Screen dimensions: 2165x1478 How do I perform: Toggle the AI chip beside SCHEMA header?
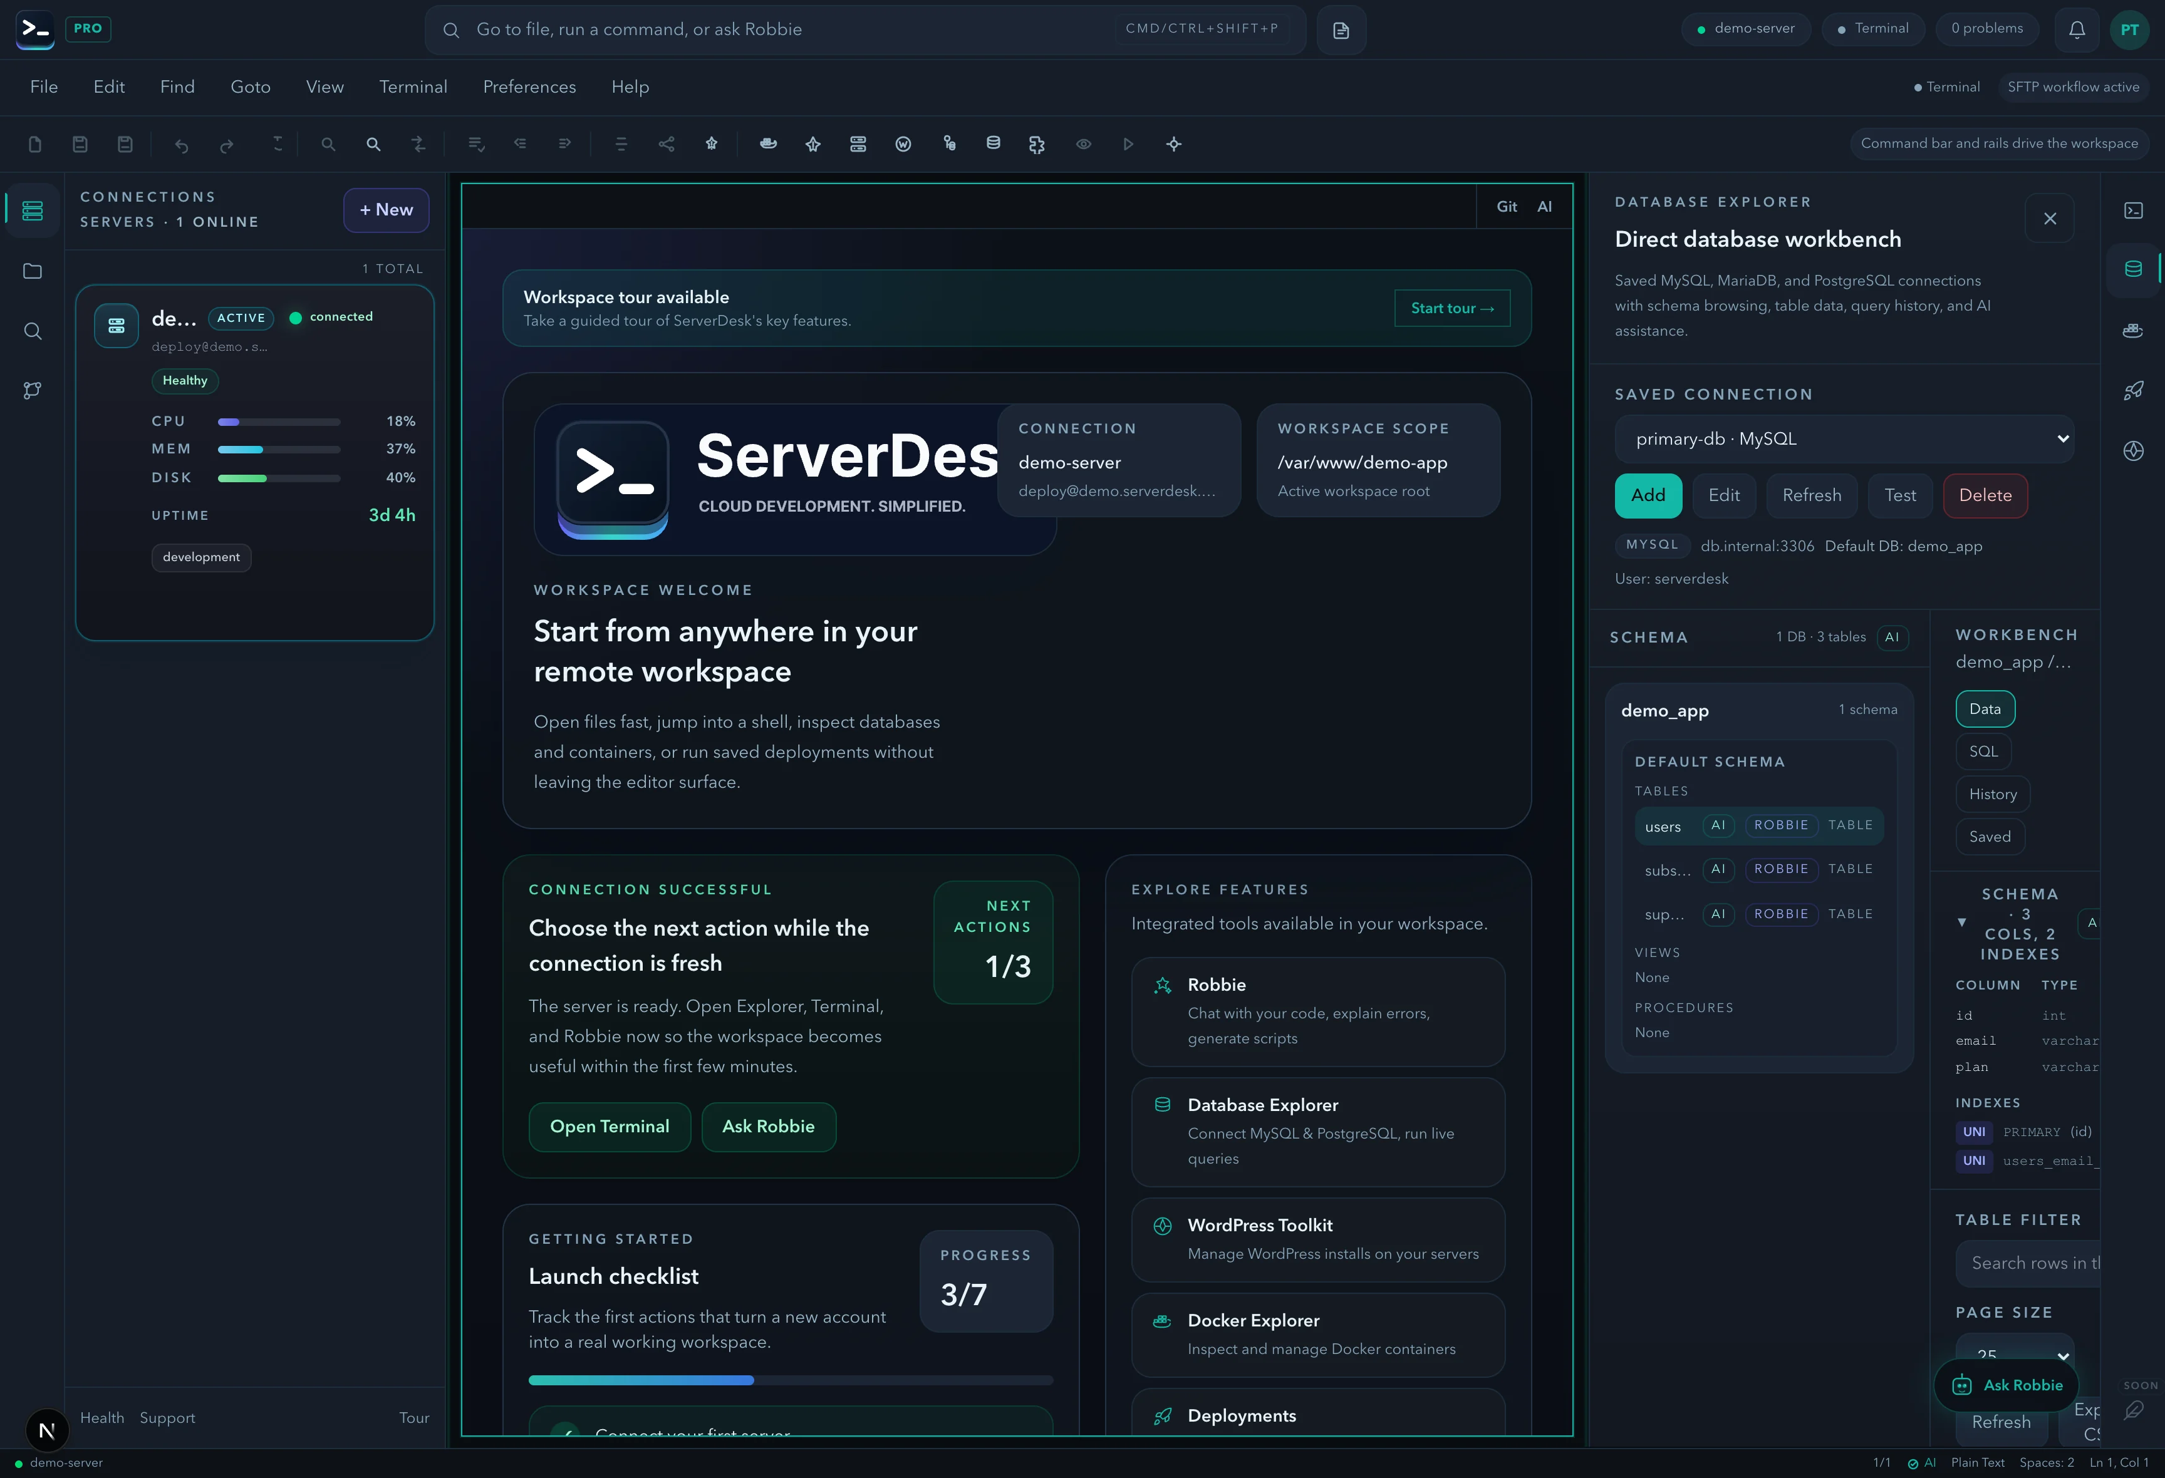click(x=1892, y=638)
